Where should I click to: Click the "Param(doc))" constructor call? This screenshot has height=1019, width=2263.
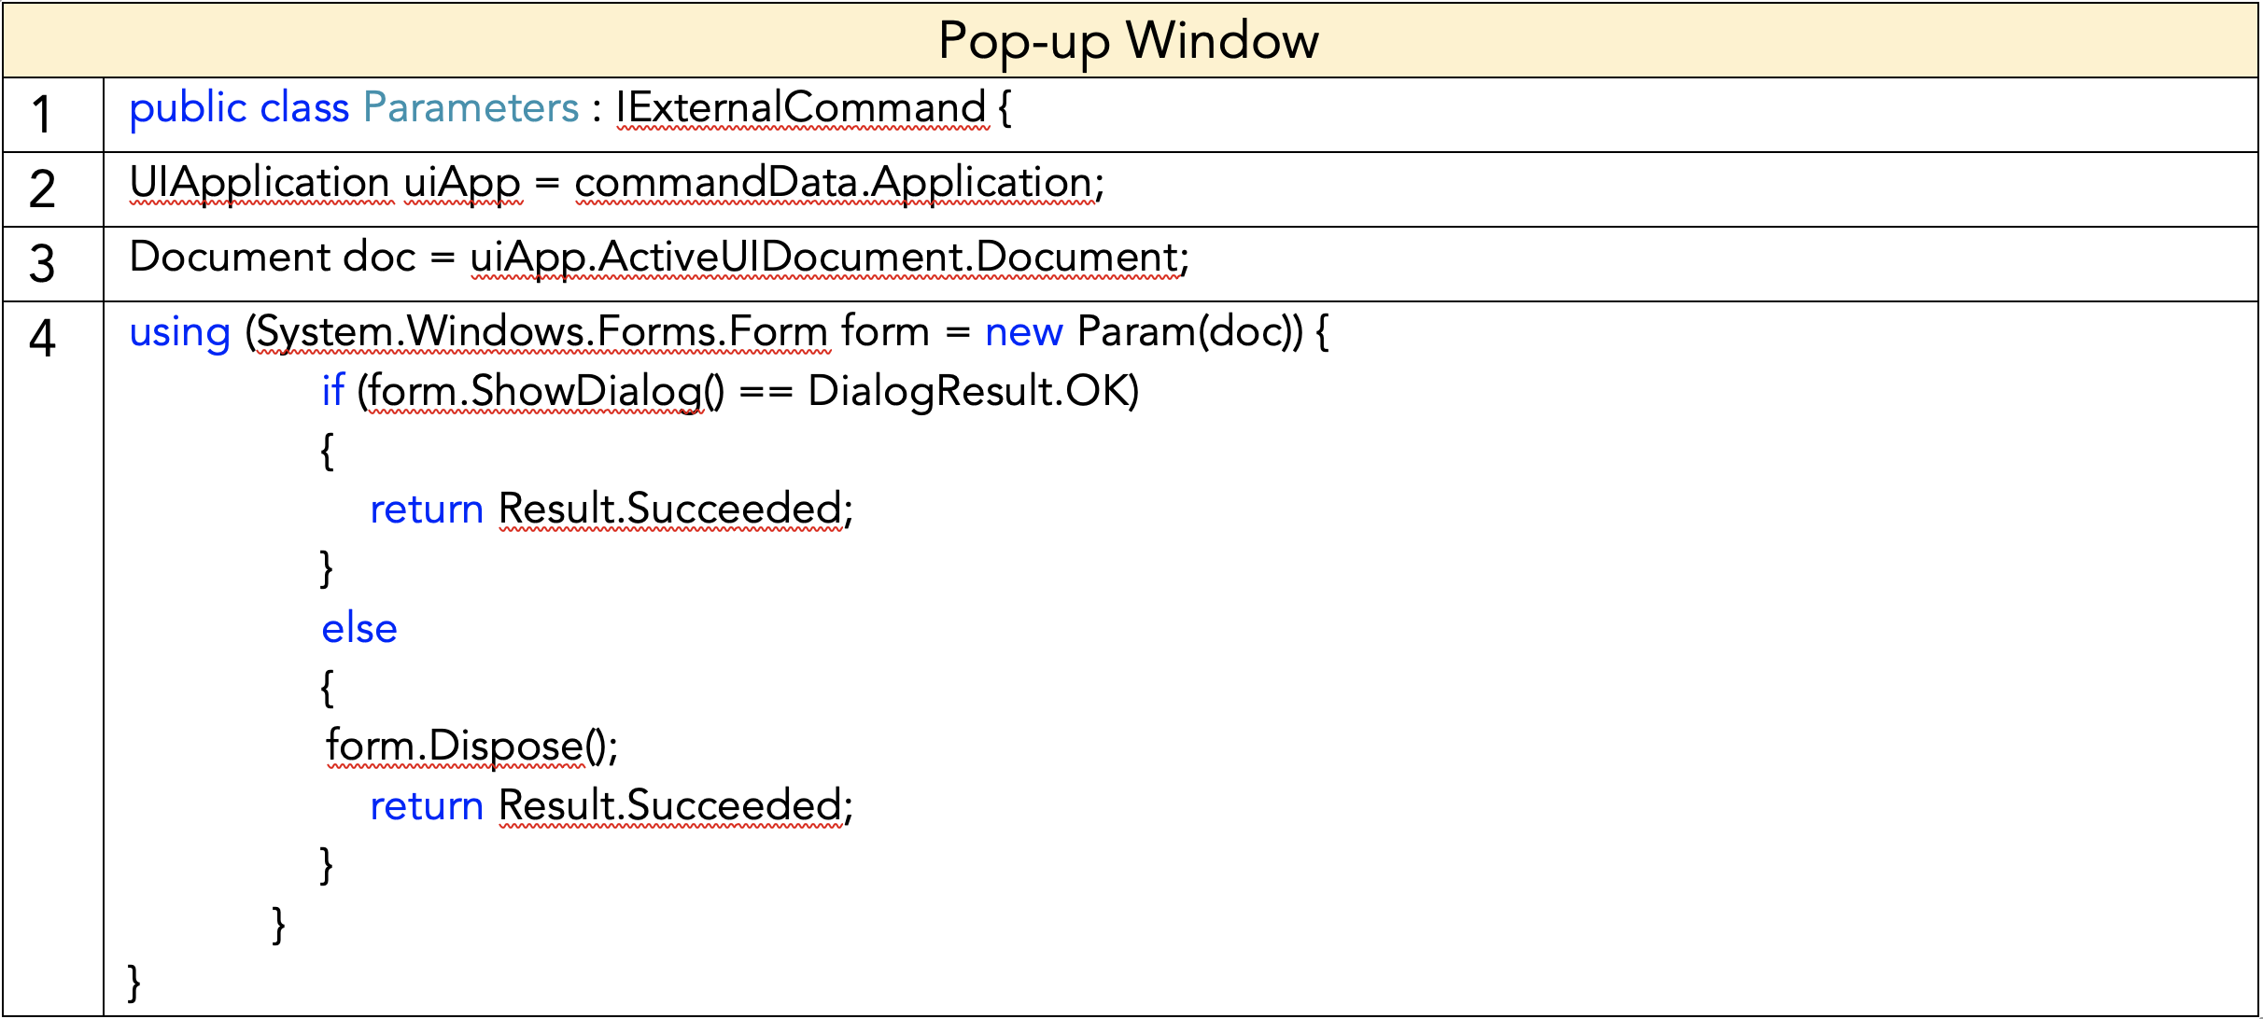1189,332
